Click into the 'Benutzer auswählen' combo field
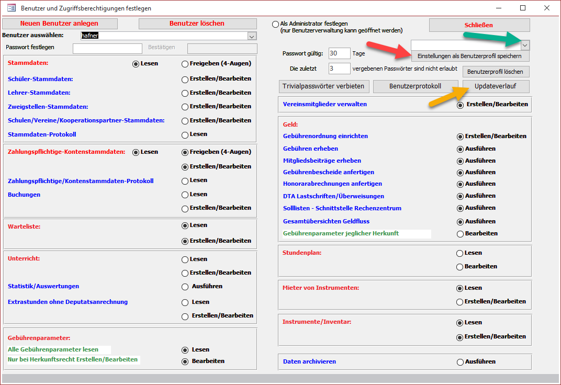The height and width of the screenshot is (385, 561). (163, 36)
